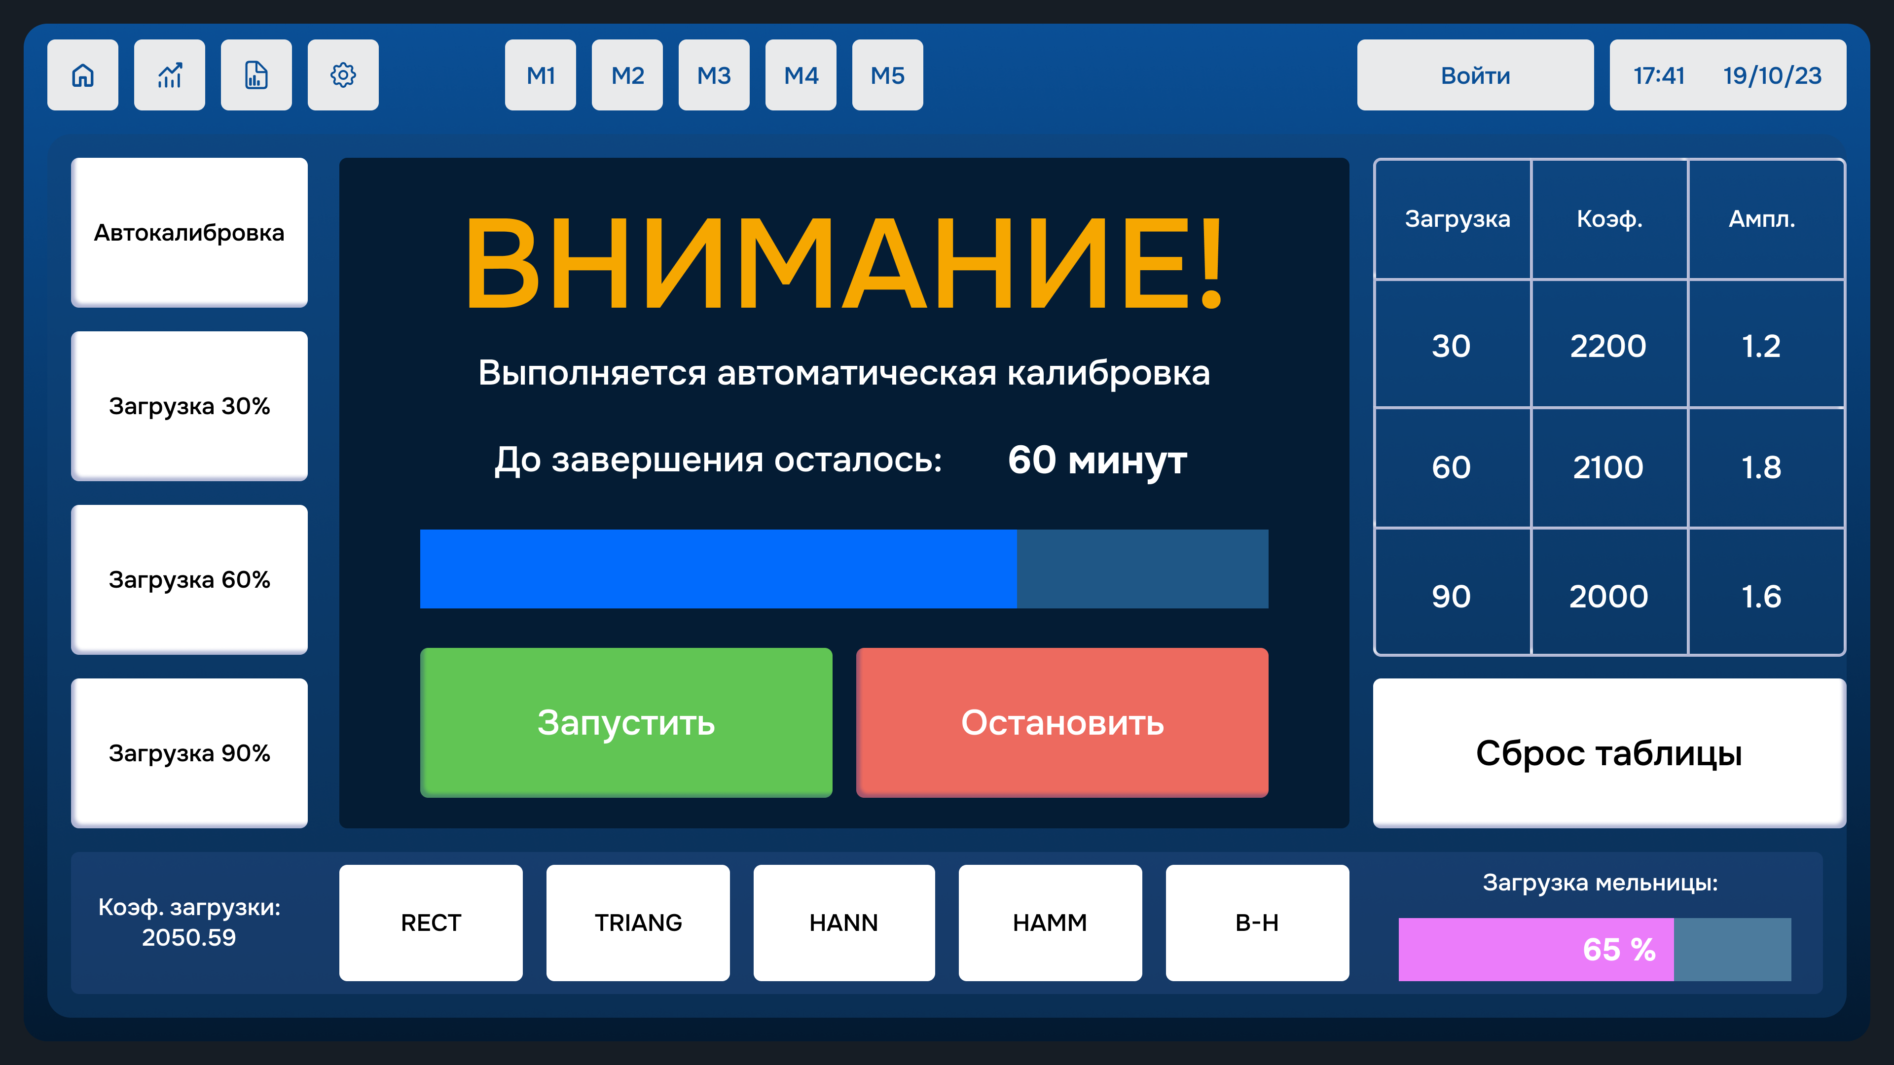Go to the home screen icon

tap(82, 75)
